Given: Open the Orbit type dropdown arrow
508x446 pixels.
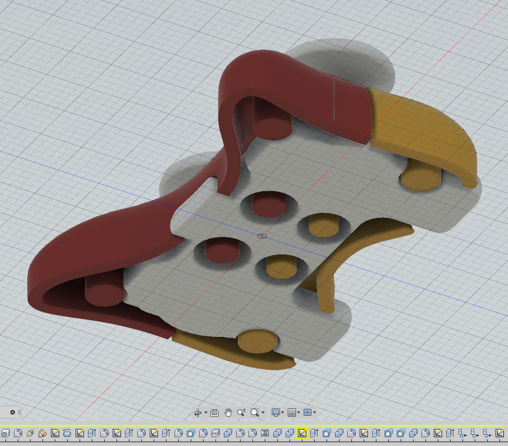Looking at the screenshot, I should (206, 413).
